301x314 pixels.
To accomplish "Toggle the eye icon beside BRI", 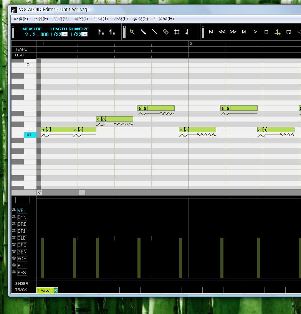I will [x=14, y=231].
